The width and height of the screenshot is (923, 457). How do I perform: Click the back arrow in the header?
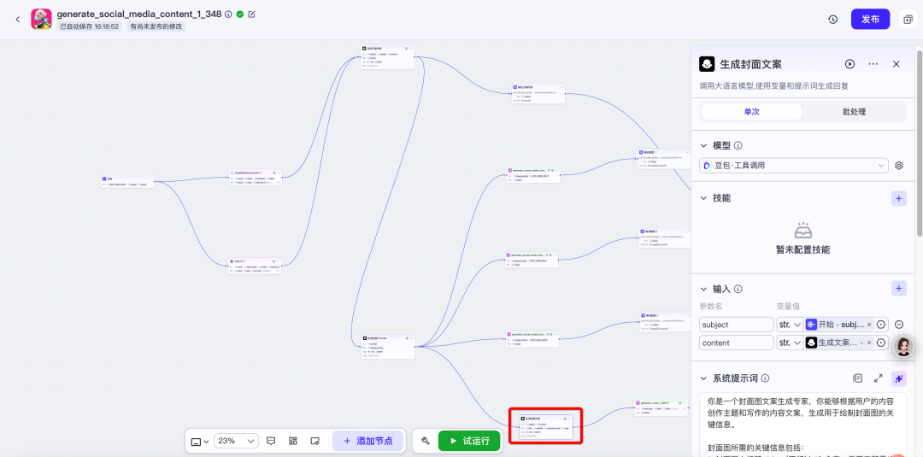point(17,19)
